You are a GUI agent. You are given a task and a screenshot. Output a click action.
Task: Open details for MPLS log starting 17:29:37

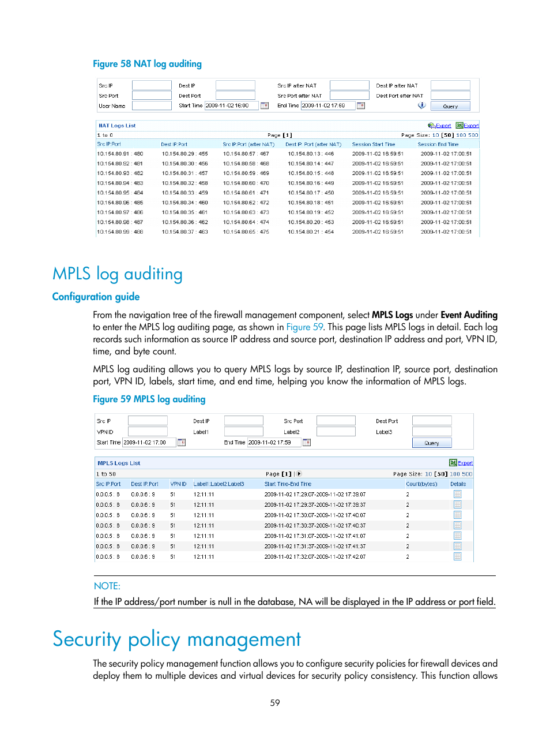[x=458, y=504]
